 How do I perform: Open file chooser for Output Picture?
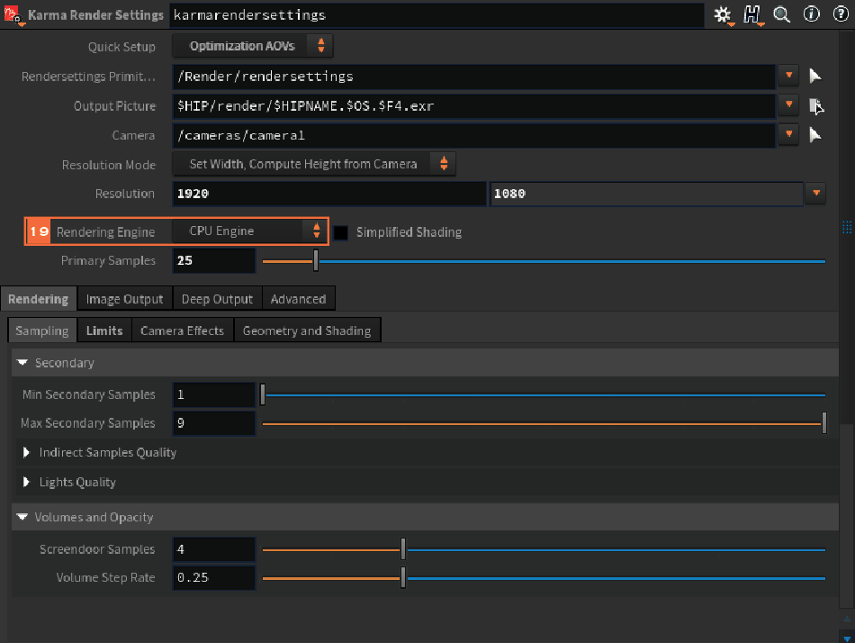[x=815, y=106]
